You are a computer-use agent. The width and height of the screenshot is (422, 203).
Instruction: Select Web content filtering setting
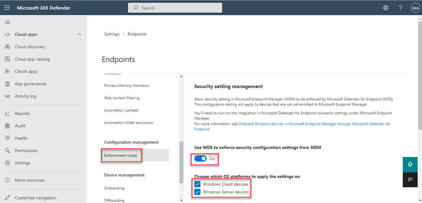point(122,98)
